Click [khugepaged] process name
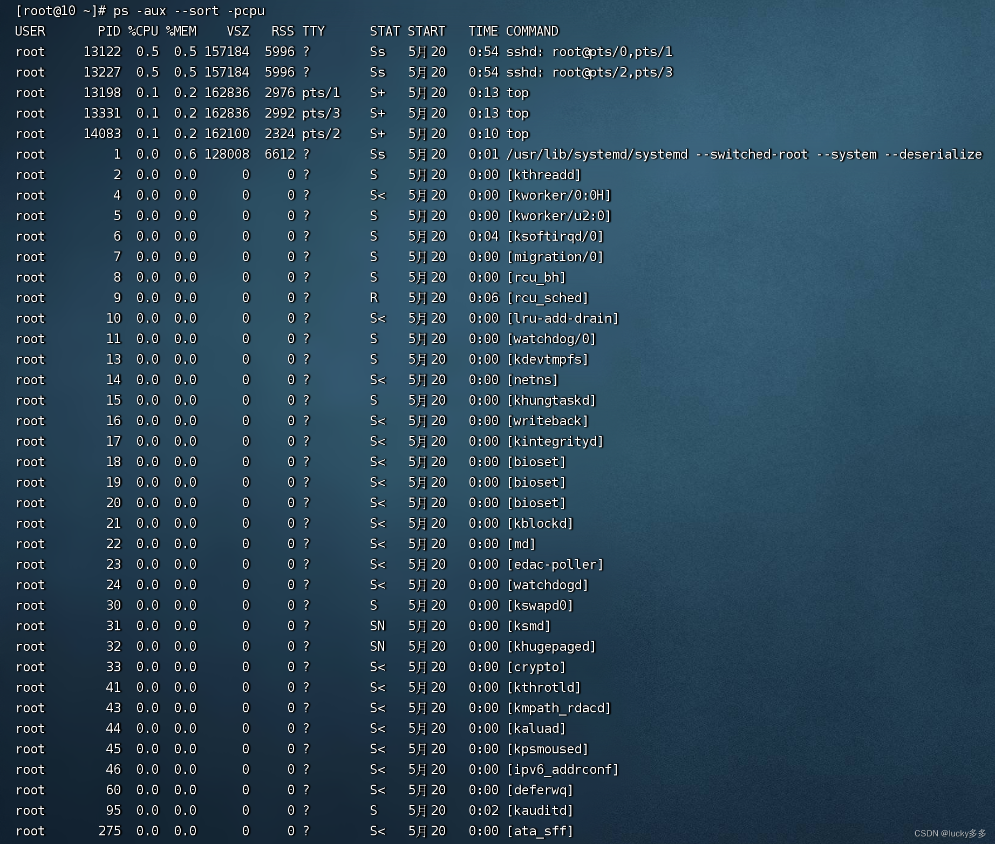This screenshot has width=995, height=844. (x=551, y=646)
